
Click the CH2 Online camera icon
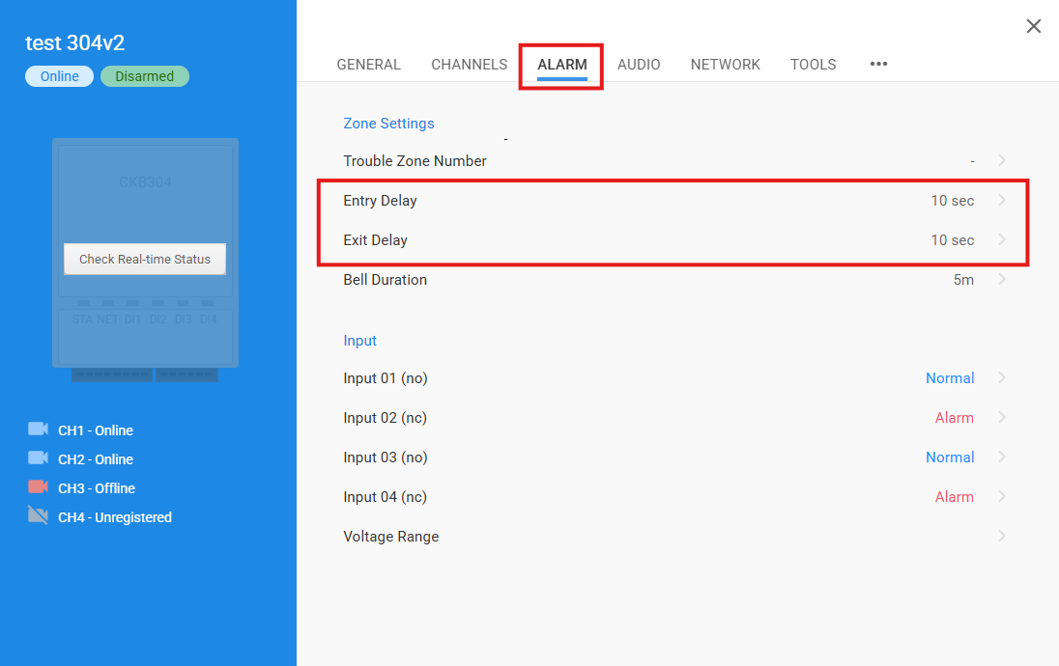[38, 458]
